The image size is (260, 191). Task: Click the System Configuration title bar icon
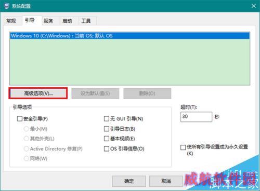[6, 6]
